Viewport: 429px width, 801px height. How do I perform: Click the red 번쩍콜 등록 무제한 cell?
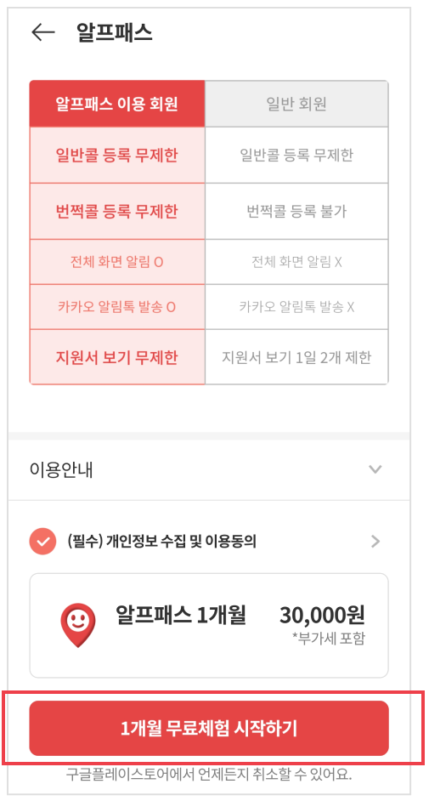[117, 211]
